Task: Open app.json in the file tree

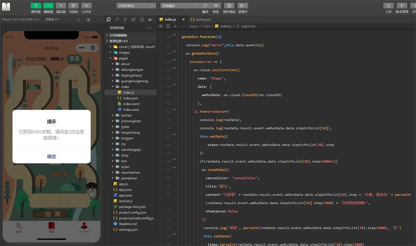Action: tap(125, 190)
